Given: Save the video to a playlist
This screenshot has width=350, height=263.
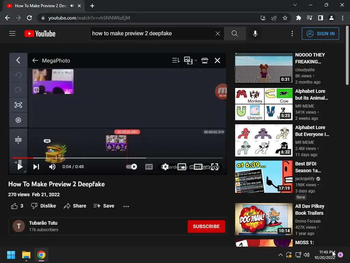Looking at the screenshot, I should (104, 206).
